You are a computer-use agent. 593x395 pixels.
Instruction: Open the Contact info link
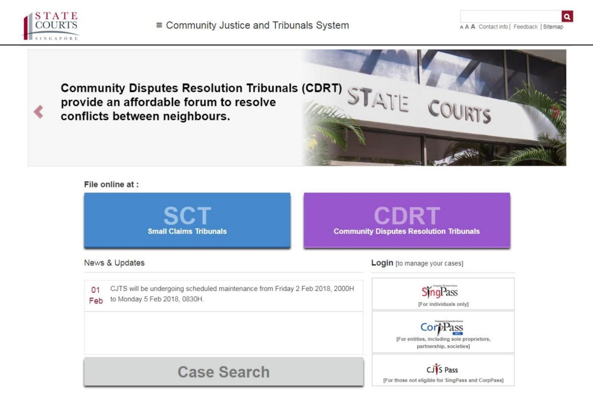point(493,27)
